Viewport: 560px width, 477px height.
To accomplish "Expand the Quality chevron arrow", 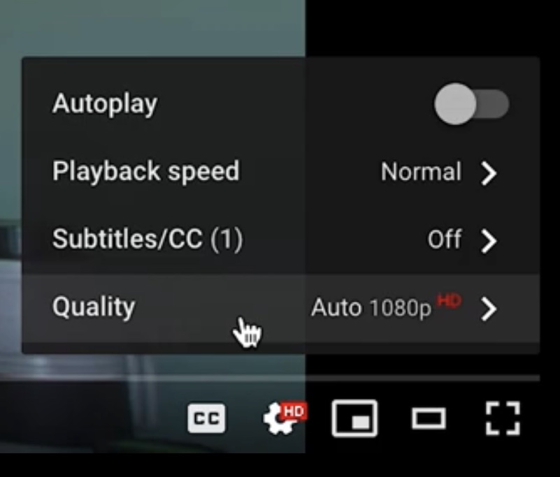I will click(489, 309).
